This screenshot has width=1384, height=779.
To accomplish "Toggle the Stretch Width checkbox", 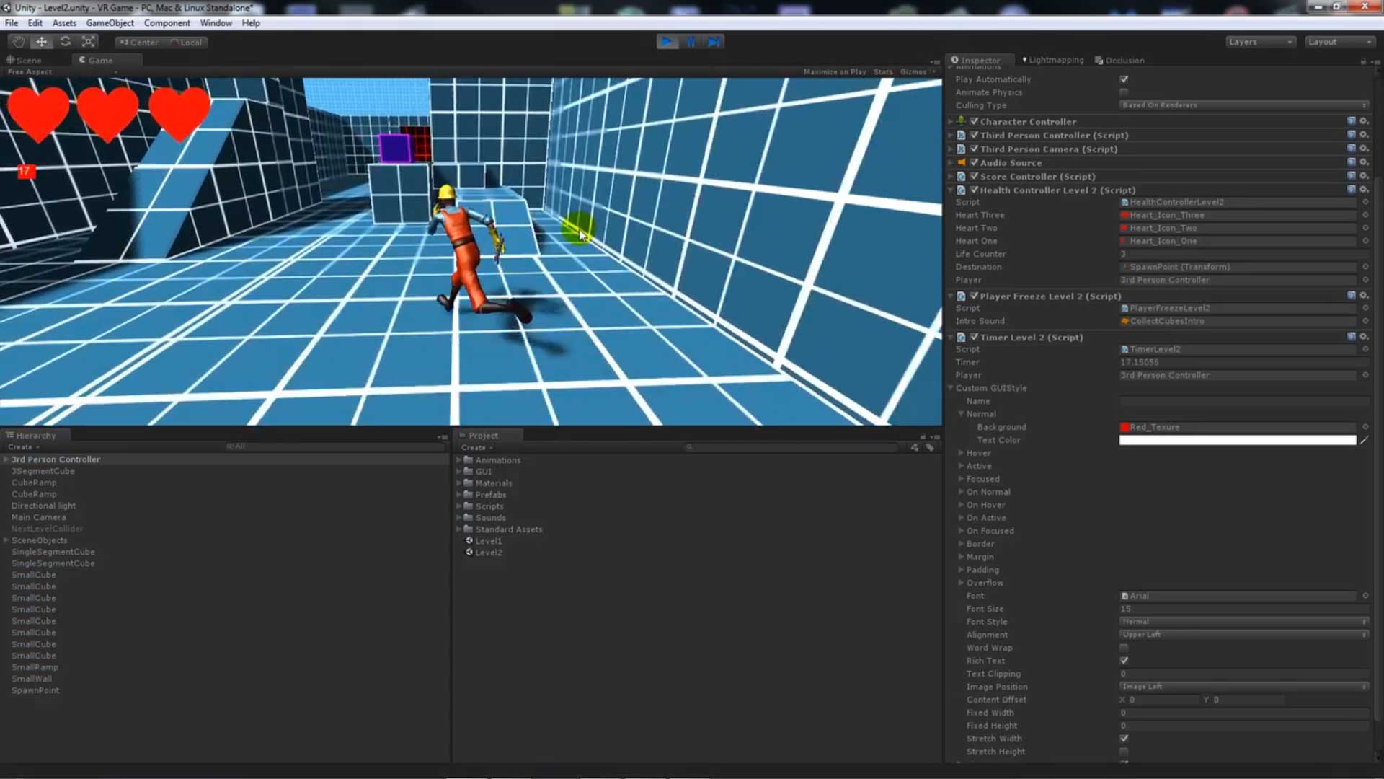I will point(1124,739).
